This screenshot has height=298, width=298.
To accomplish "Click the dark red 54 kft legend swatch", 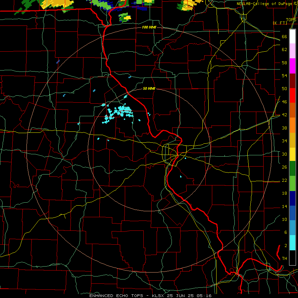I will 292,81.
